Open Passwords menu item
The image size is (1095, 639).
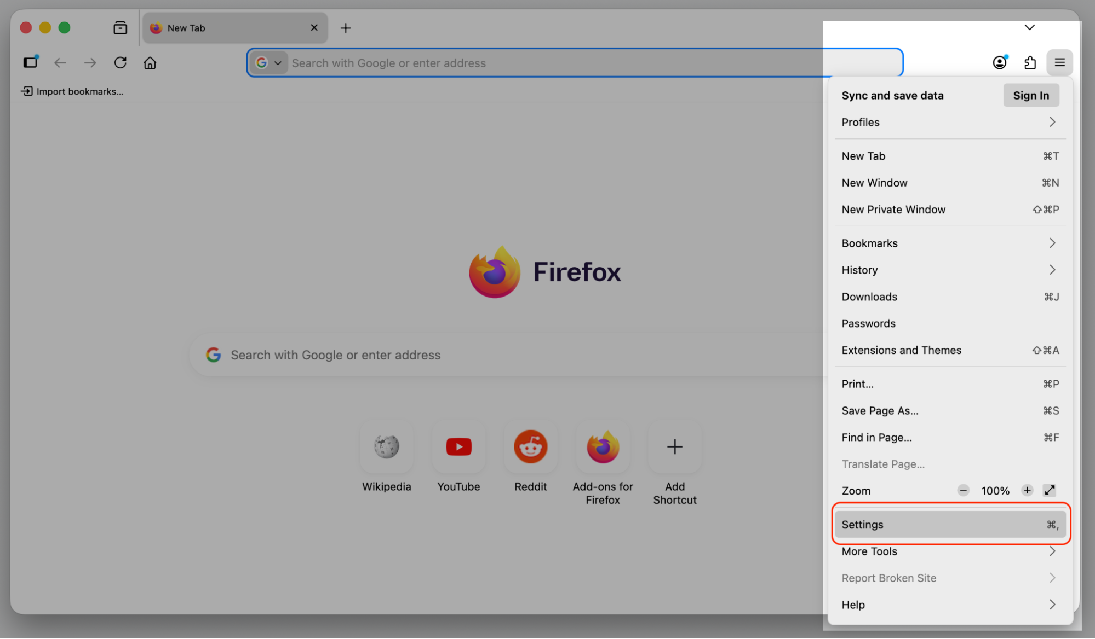point(950,323)
